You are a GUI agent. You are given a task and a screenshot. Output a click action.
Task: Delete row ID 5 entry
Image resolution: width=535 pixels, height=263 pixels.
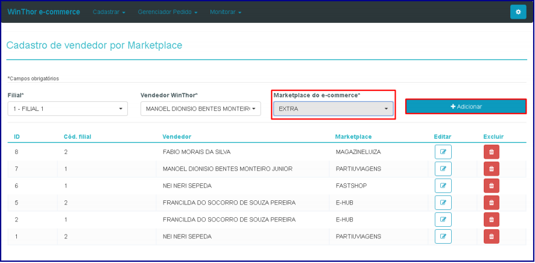[x=492, y=203]
